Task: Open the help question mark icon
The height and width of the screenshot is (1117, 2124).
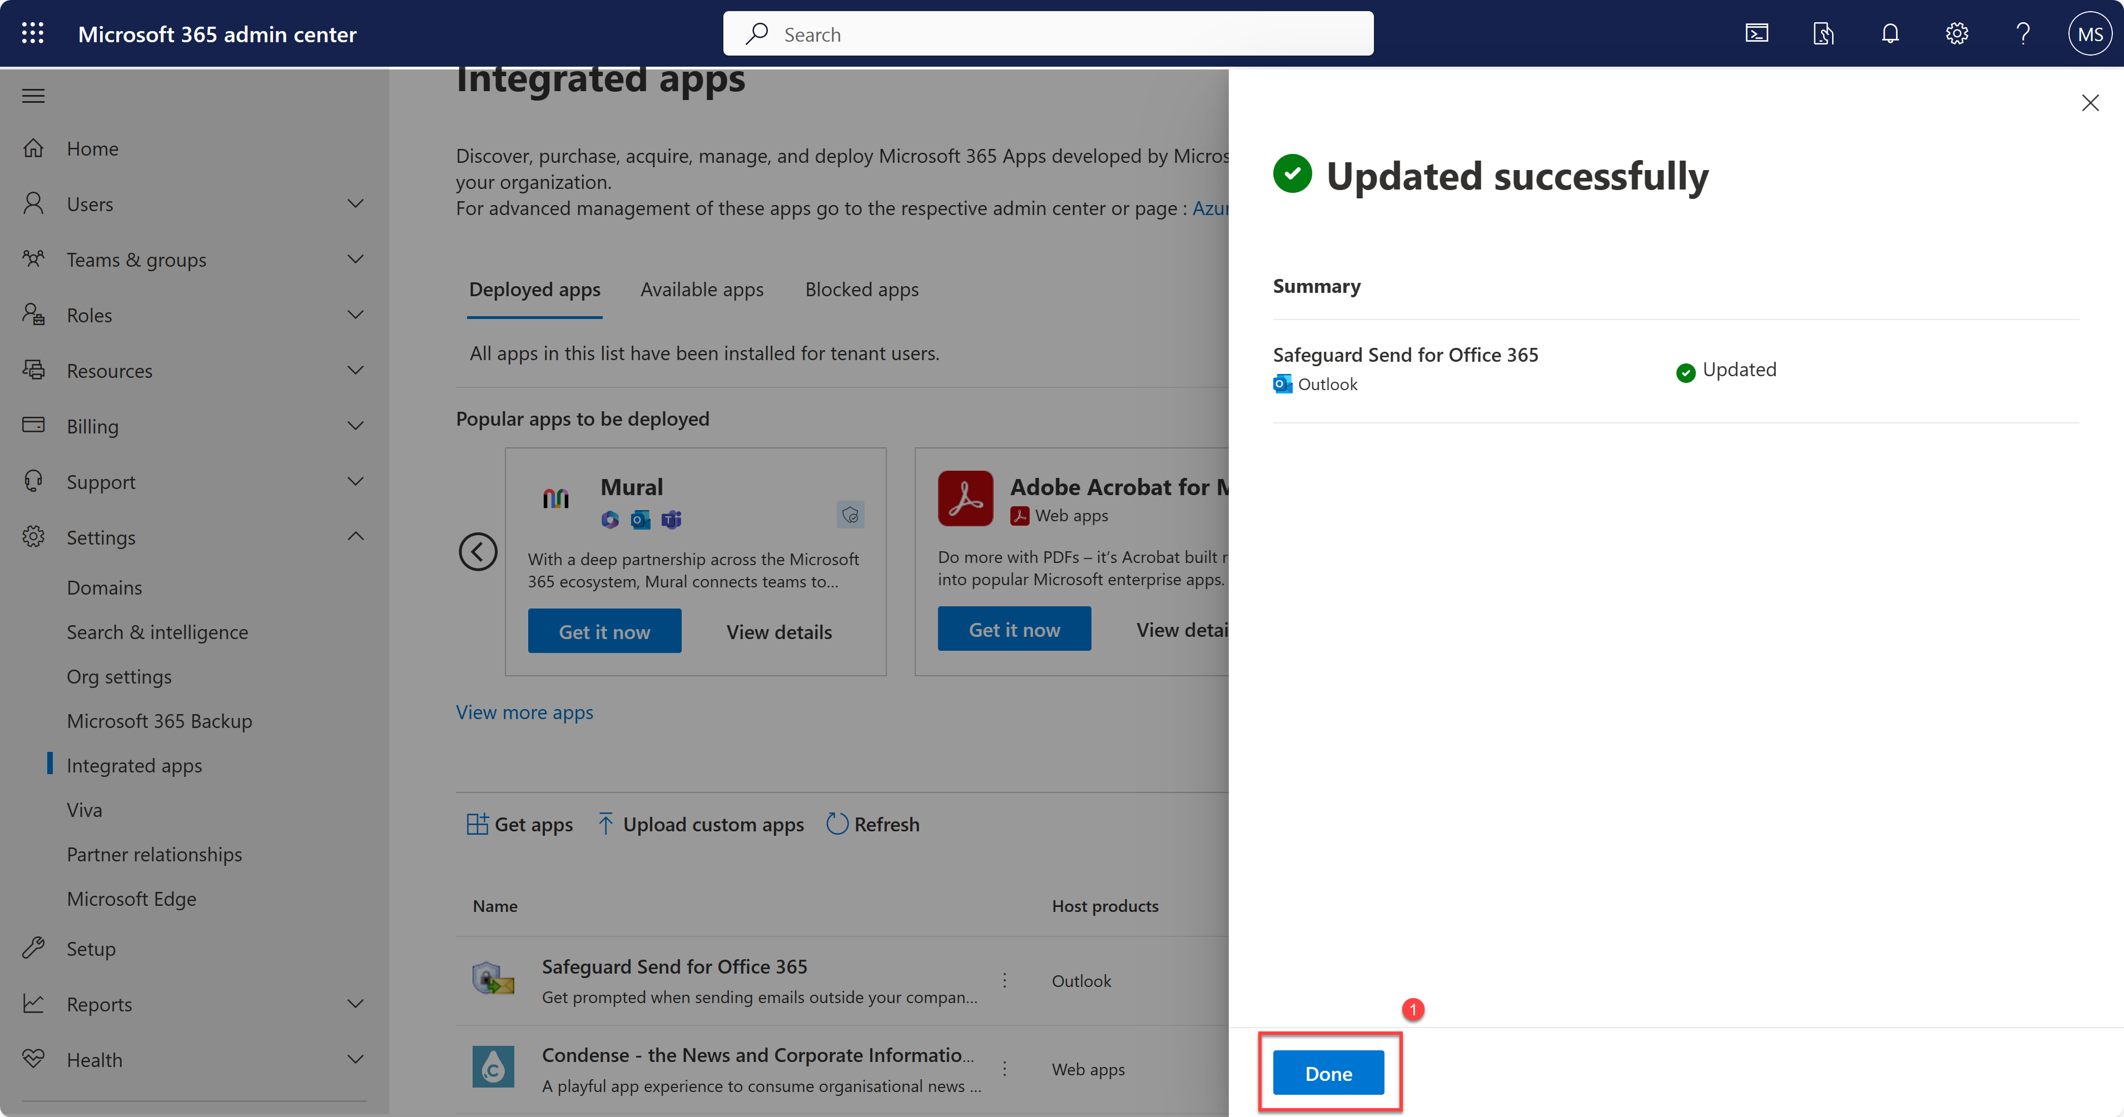Action: 2023,34
